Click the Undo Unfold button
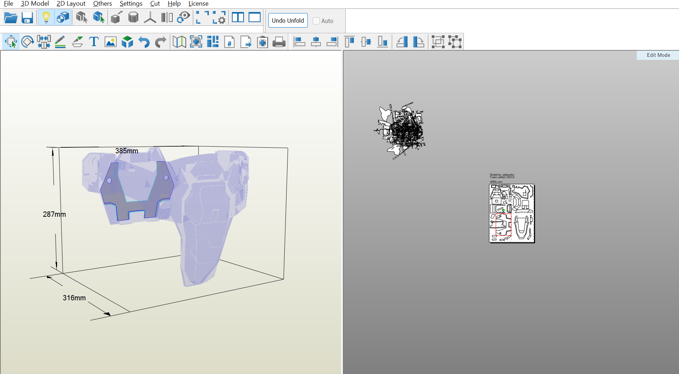This screenshot has height=374, width=679. point(288,21)
